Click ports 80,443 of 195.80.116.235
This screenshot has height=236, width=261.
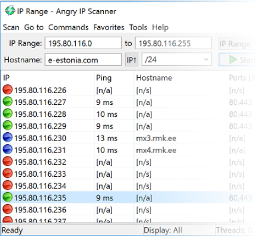(240, 198)
